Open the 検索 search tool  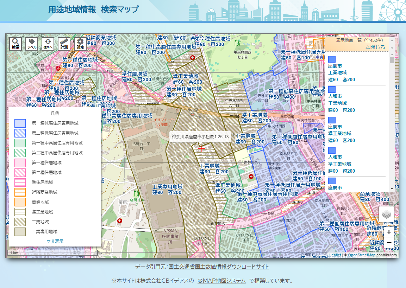pos(15,44)
